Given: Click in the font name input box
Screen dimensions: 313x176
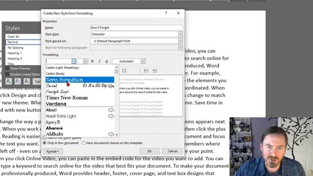Looking at the screenshot, I should [59, 61].
